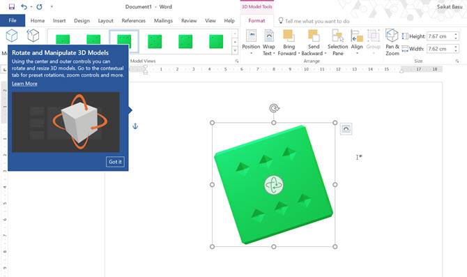This screenshot has width=467, height=277.
Task: Click the bottom-left resize handle of the model
Action: click(212, 246)
